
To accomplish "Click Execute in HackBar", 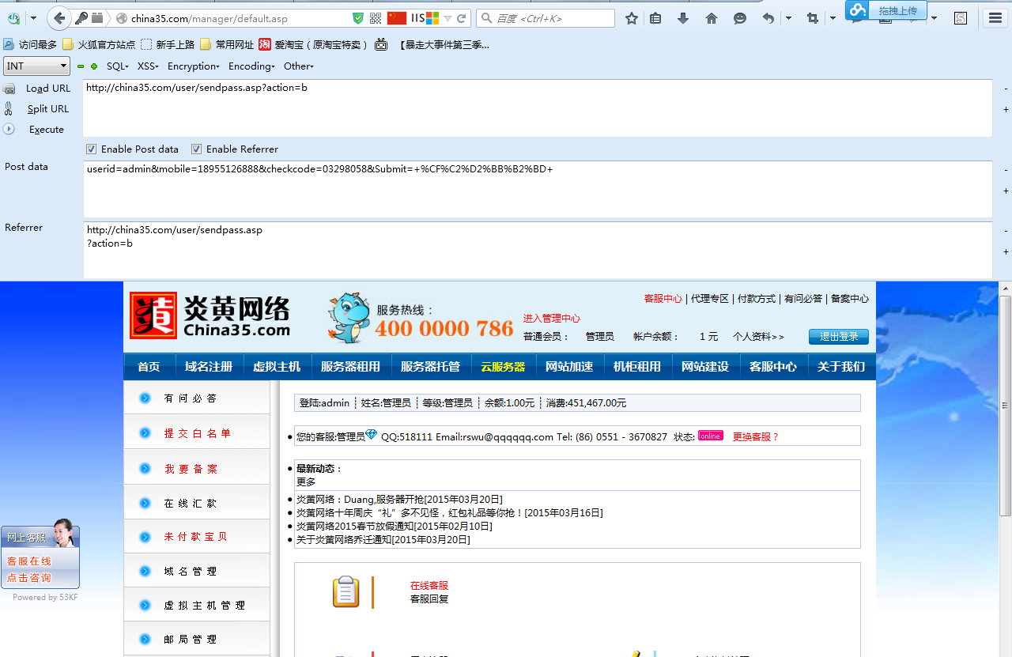I will [x=47, y=130].
